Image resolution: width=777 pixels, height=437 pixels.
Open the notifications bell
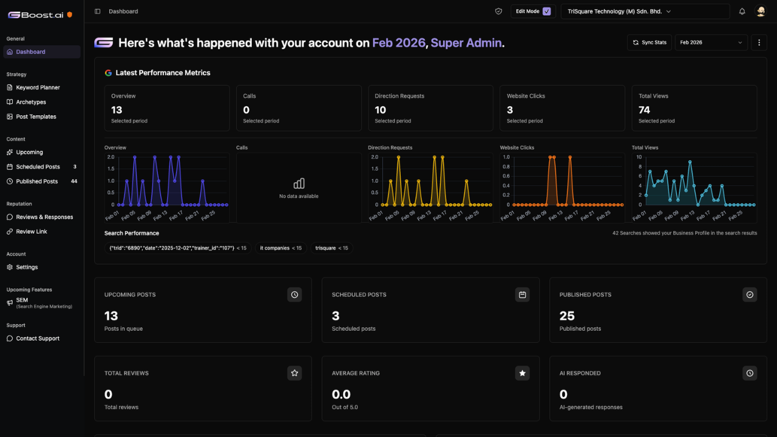pyautogui.click(x=742, y=12)
